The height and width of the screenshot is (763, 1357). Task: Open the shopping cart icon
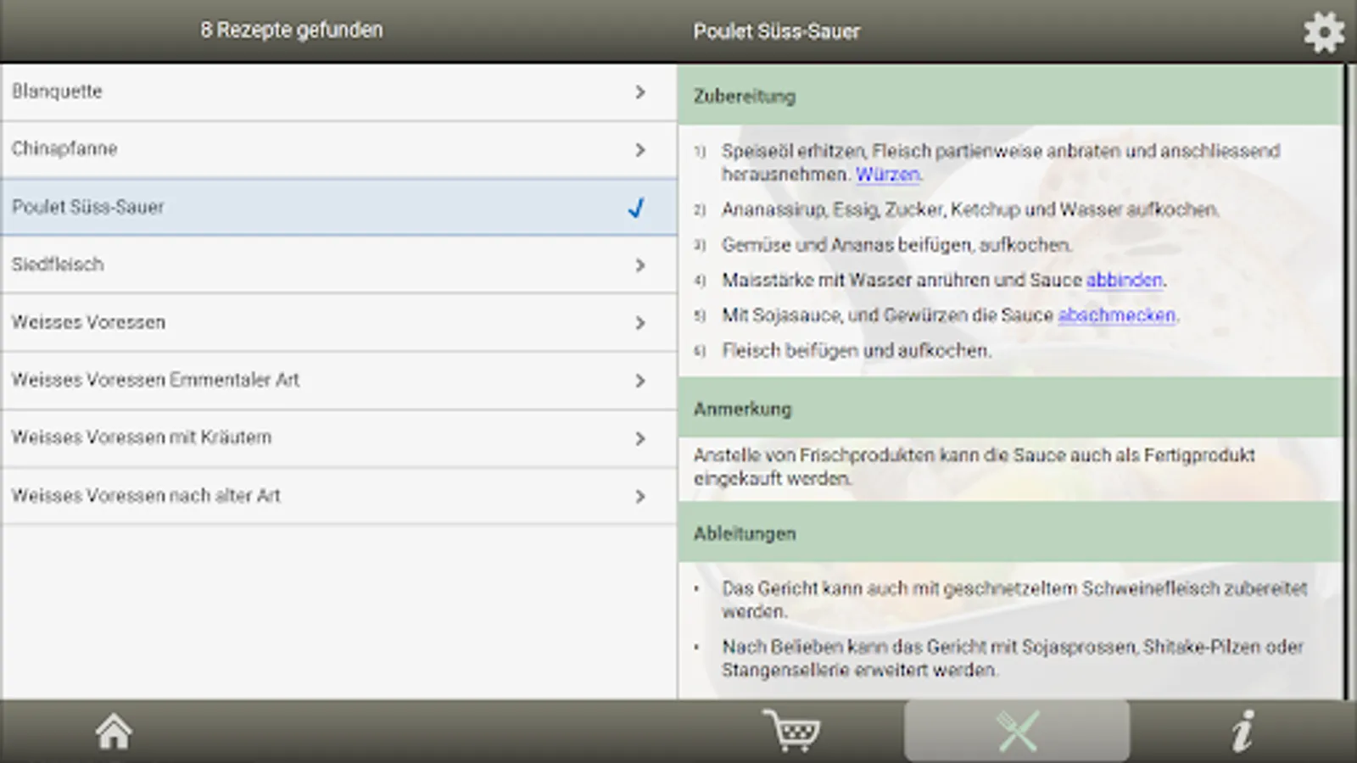coord(791,731)
